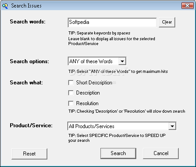Check the Resolution option
The height and width of the screenshot is (167, 196).
coord(71,103)
